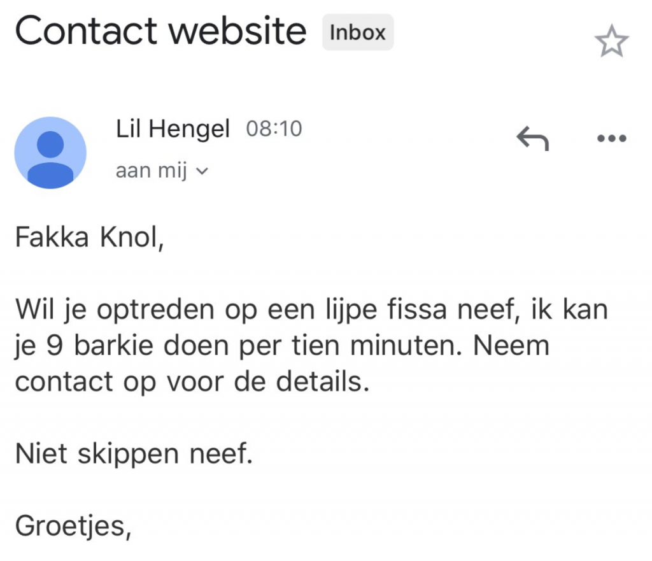
Task: Click the Inbox label tag
Action: [358, 32]
